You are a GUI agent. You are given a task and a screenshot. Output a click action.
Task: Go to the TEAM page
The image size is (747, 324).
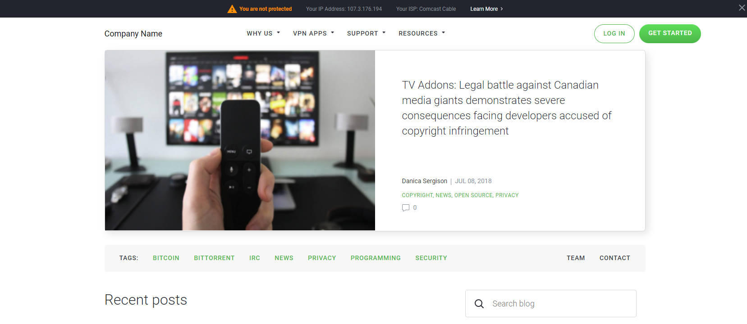tap(576, 258)
